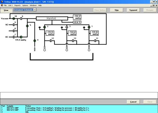158x113 pixels.
Task: Click the empty message area above Cancel
Action: click(x=79, y=96)
